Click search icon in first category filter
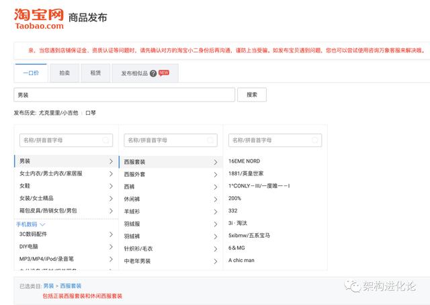Image resolution: width=430 pixels, height=305 pixels. click(106, 140)
